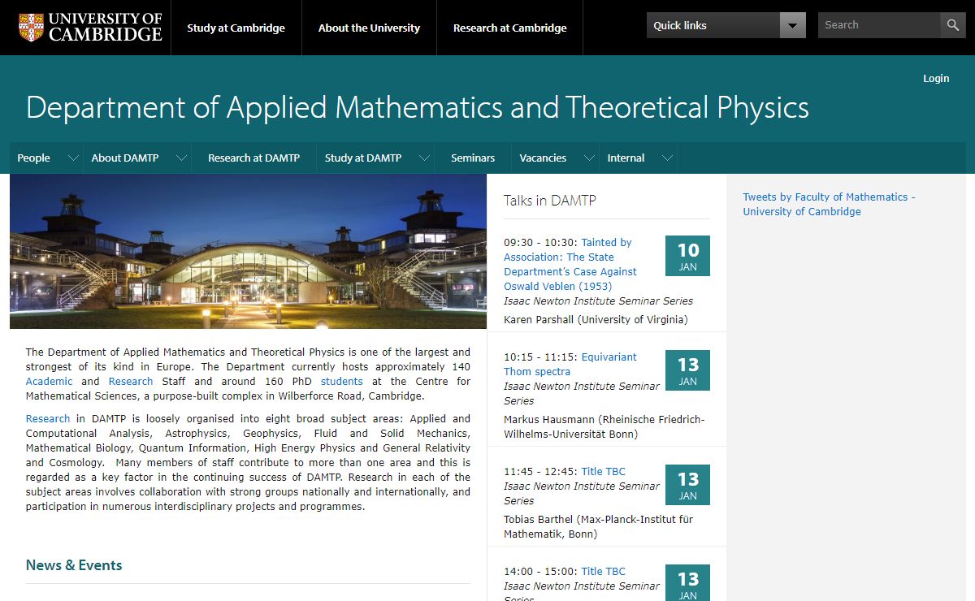Expand the Vacancies menu chevron
Viewport: 975px width, 601px height.
click(590, 158)
